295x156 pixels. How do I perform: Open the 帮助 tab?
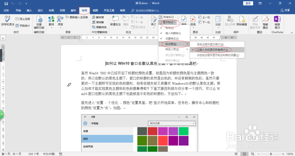(x=122, y=11)
